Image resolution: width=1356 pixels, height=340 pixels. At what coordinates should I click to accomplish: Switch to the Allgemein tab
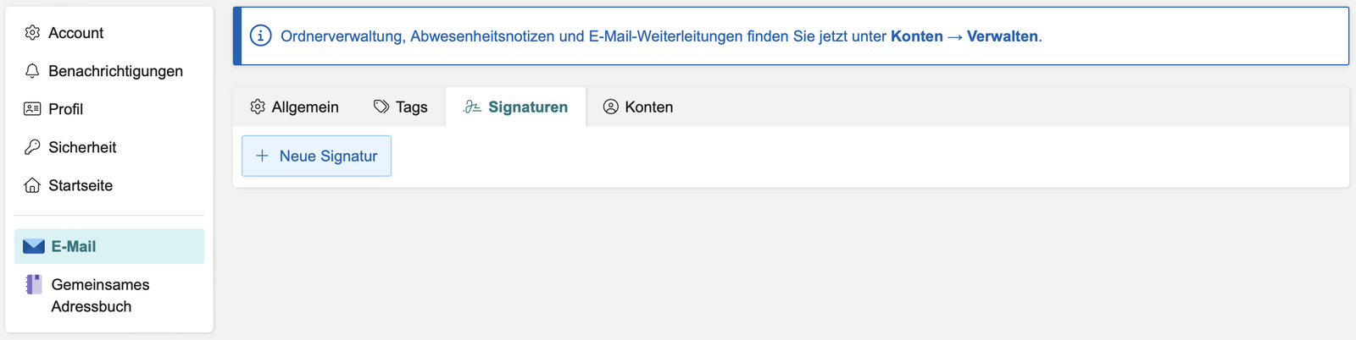[304, 107]
